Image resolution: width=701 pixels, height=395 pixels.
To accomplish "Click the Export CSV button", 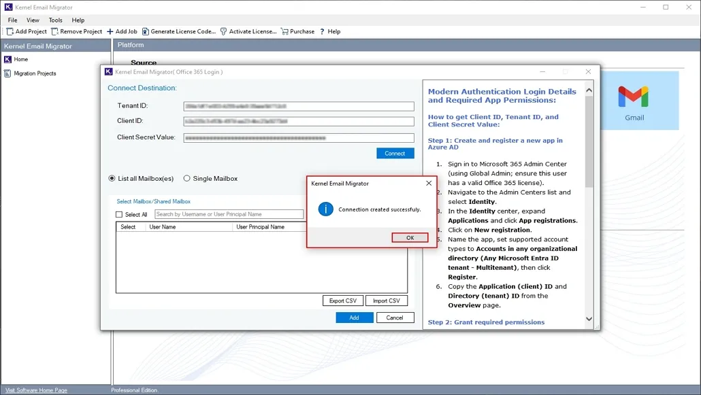I will click(342, 300).
